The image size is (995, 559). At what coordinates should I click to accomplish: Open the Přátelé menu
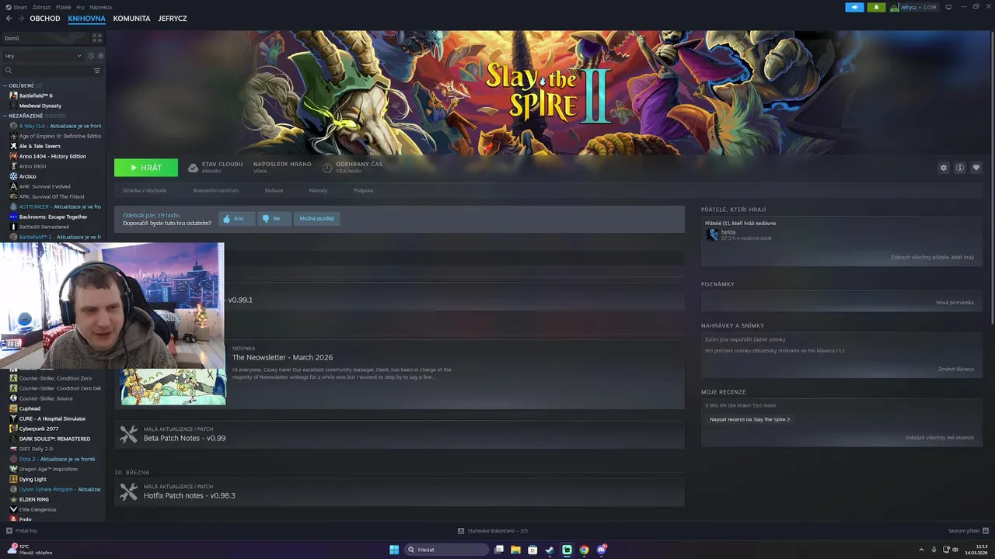coord(63,7)
